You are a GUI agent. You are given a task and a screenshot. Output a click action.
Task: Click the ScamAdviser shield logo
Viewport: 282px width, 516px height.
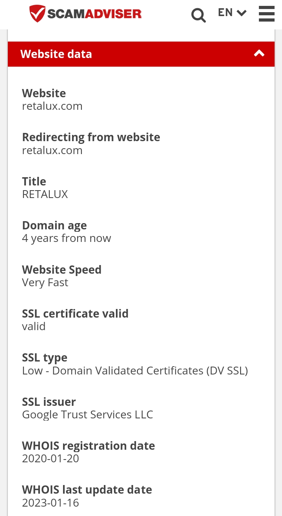[x=38, y=14]
